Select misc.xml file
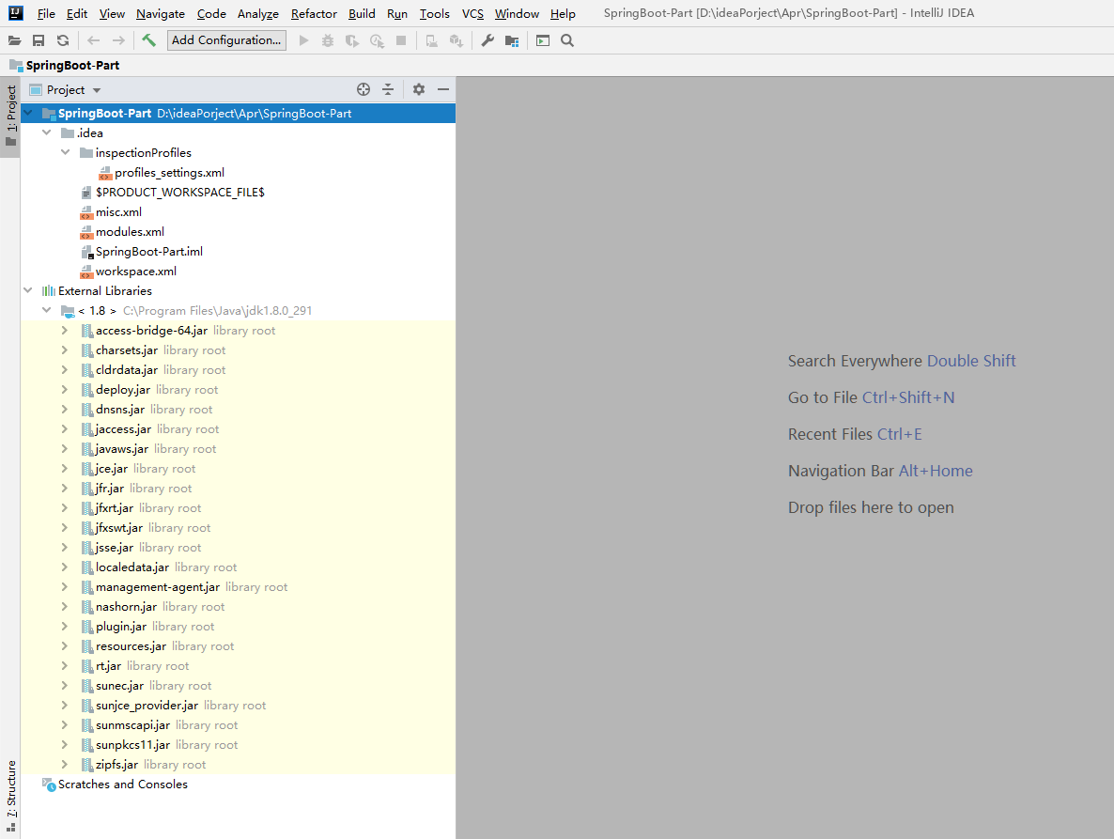This screenshot has height=839, width=1114. pyautogui.click(x=118, y=212)
